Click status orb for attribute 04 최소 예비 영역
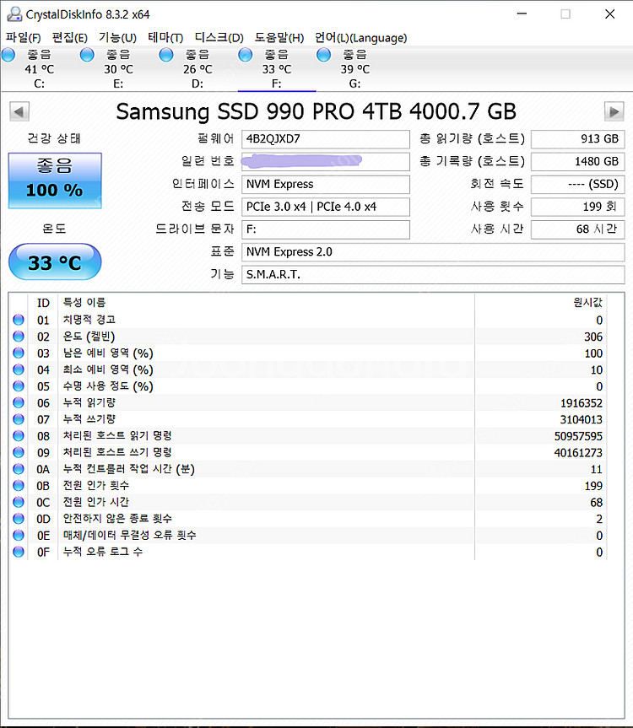 [19, 369]
